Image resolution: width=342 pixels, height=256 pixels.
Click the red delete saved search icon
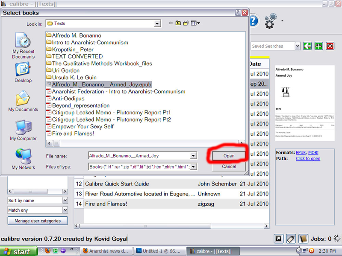coord(330,46)
